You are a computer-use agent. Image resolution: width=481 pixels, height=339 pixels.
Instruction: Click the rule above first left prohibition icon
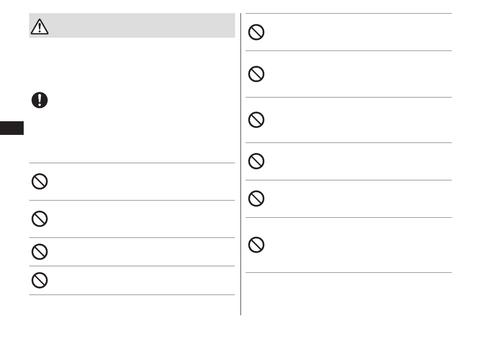pos(132,163)
